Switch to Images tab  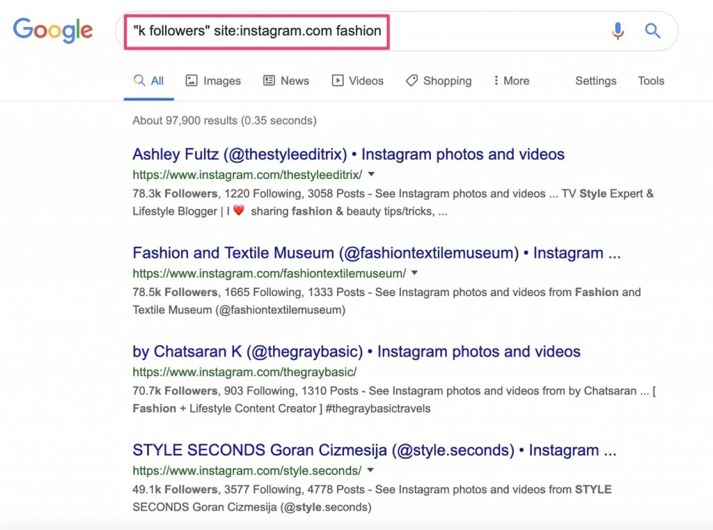coord(213,81)
